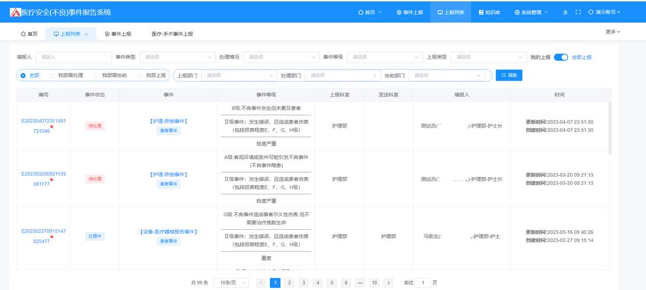The width and height of the screenshot is (646, 290).
Task: Jump to page 10
Action: (374, 282)
